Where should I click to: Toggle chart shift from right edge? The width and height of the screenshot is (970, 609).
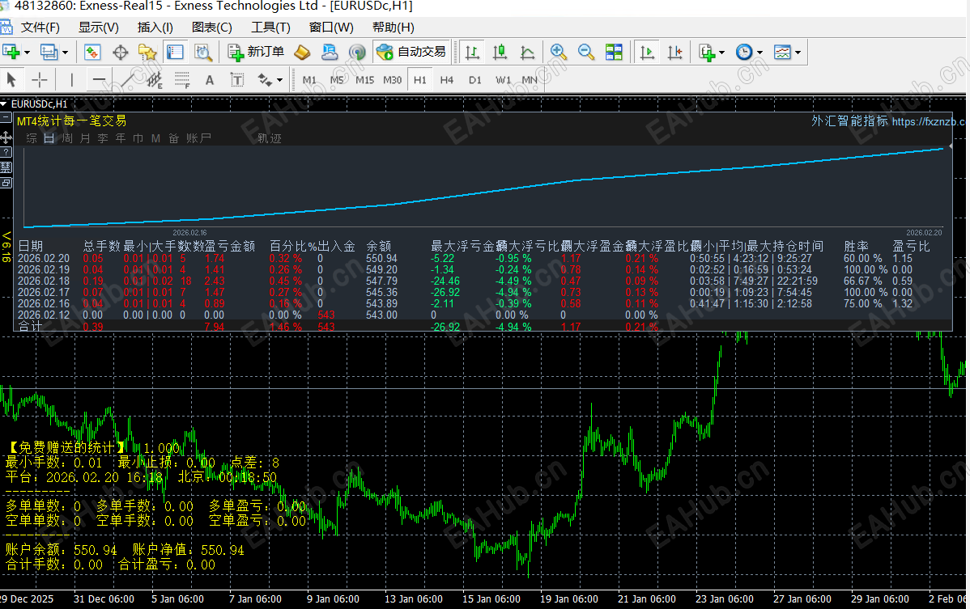[x=674, y=53]
